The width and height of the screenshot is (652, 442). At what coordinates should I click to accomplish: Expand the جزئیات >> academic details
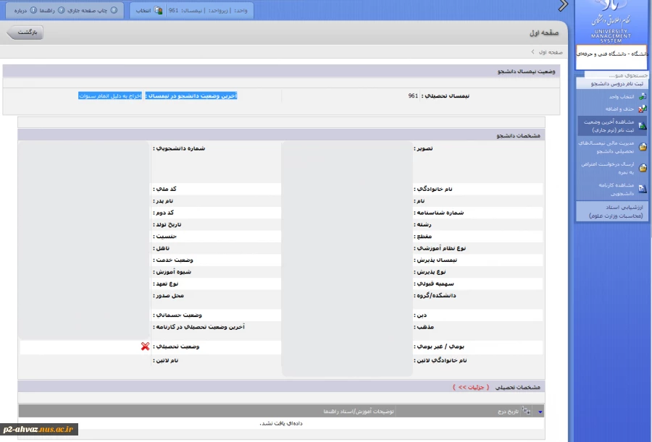[x=471, y=387]
